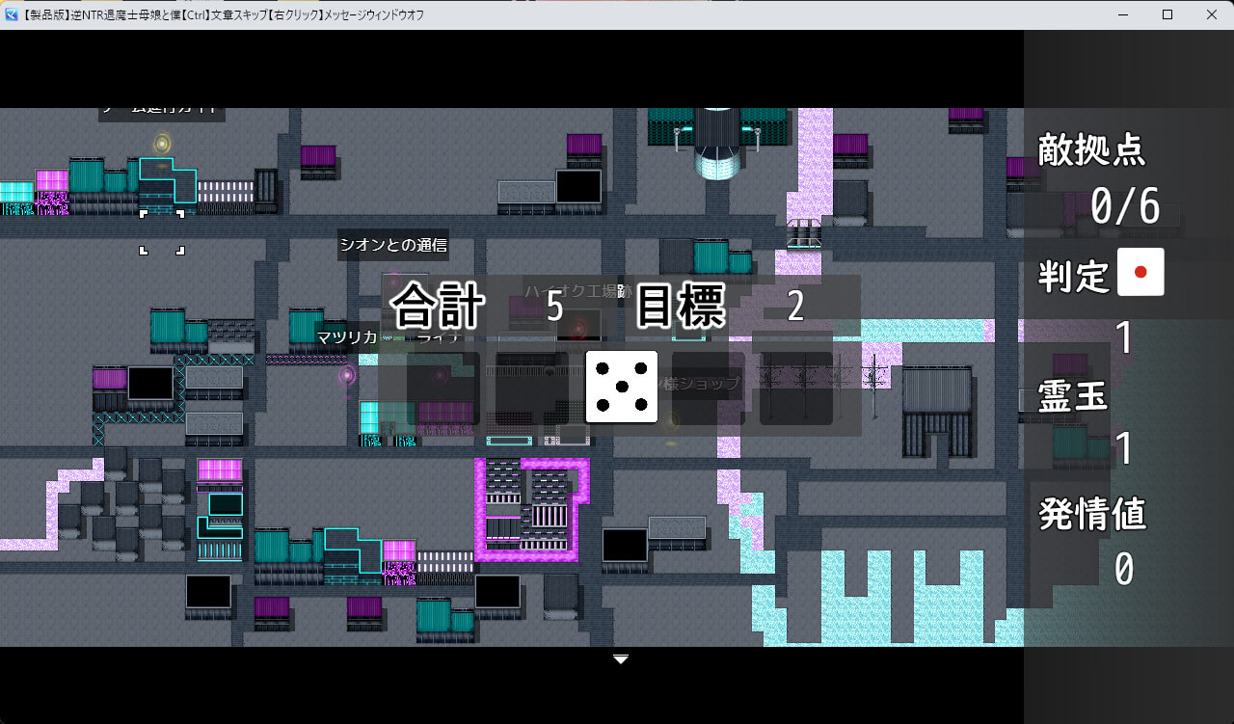Click the white die showing five
1234x724 pixels.
pyautogui.click(x=622, y=387)
